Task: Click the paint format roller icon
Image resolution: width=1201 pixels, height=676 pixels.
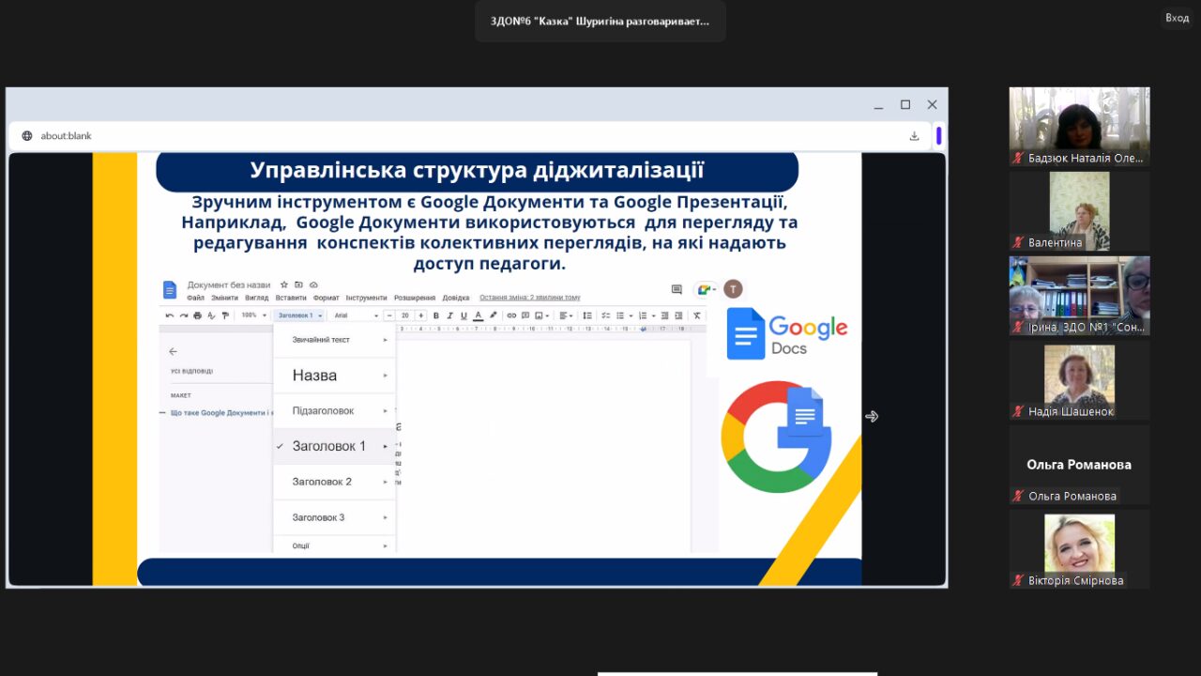Action: pos(225,315)
